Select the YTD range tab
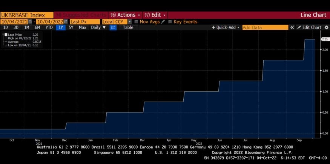Image resolution: width=330 pixels, height=164 pixels. (49, 27)
